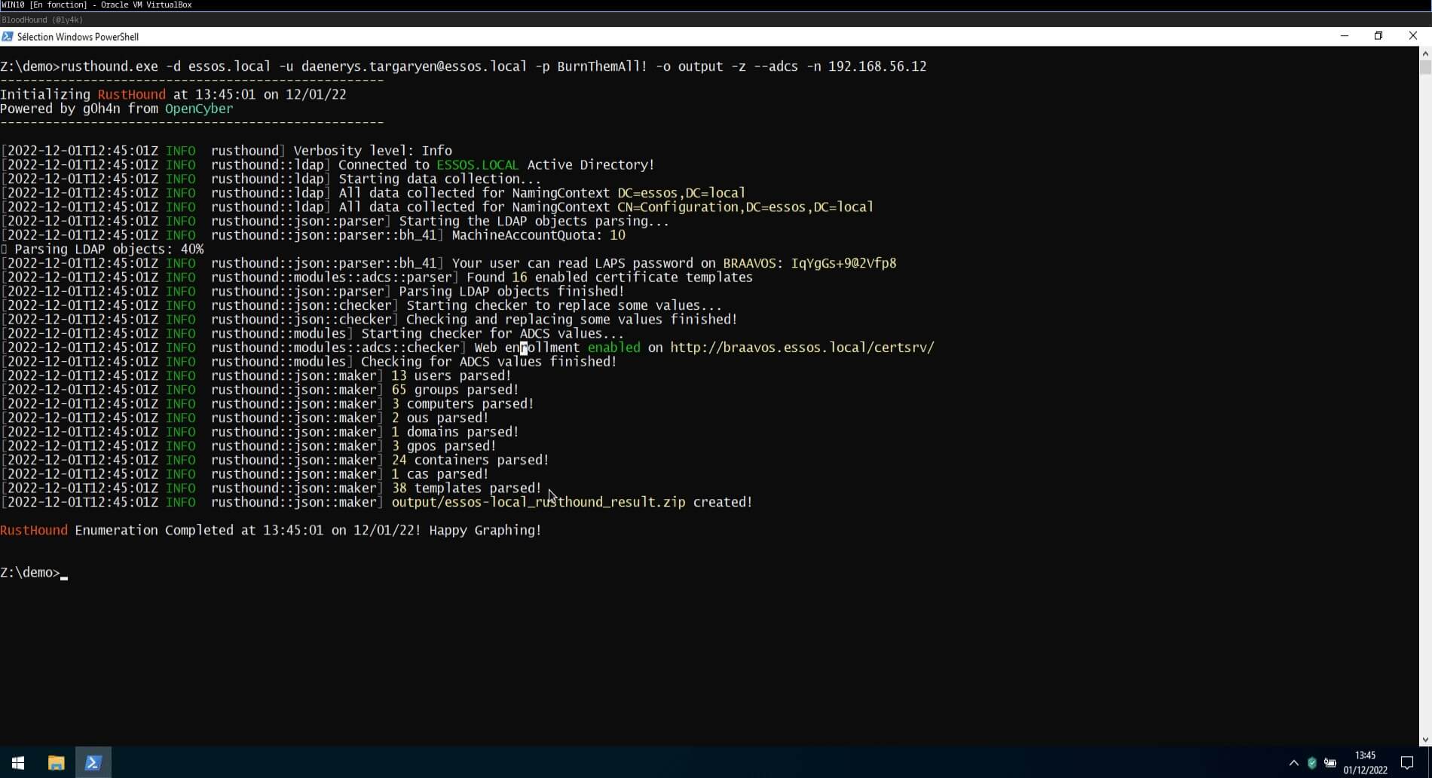
Task: Click the '65 groups parsed!' line
Action: point(455,390)
